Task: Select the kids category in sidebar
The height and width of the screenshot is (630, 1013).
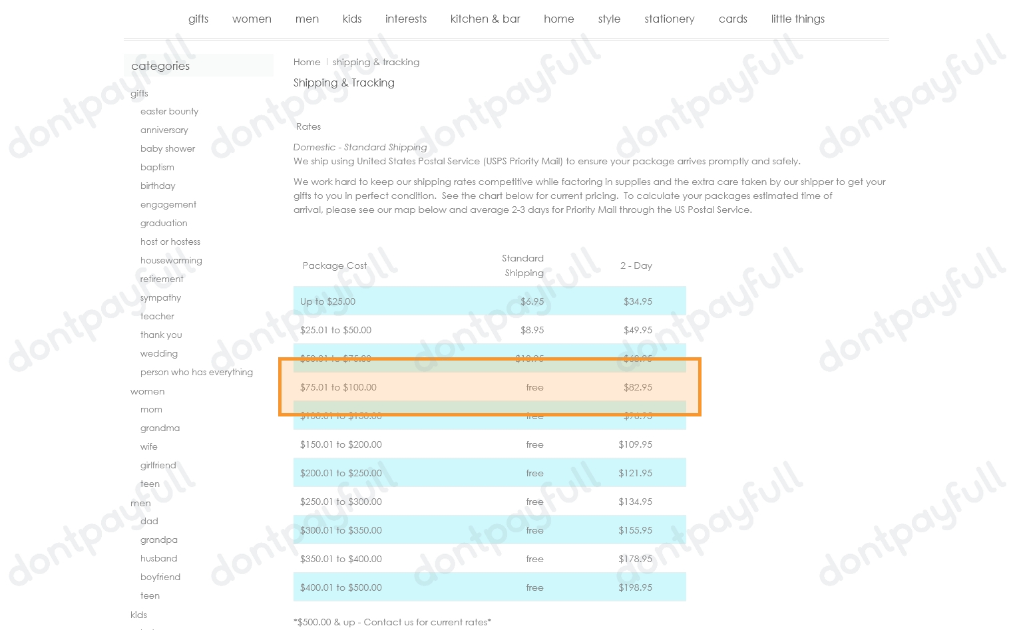Action: click(x=138, y=615)
